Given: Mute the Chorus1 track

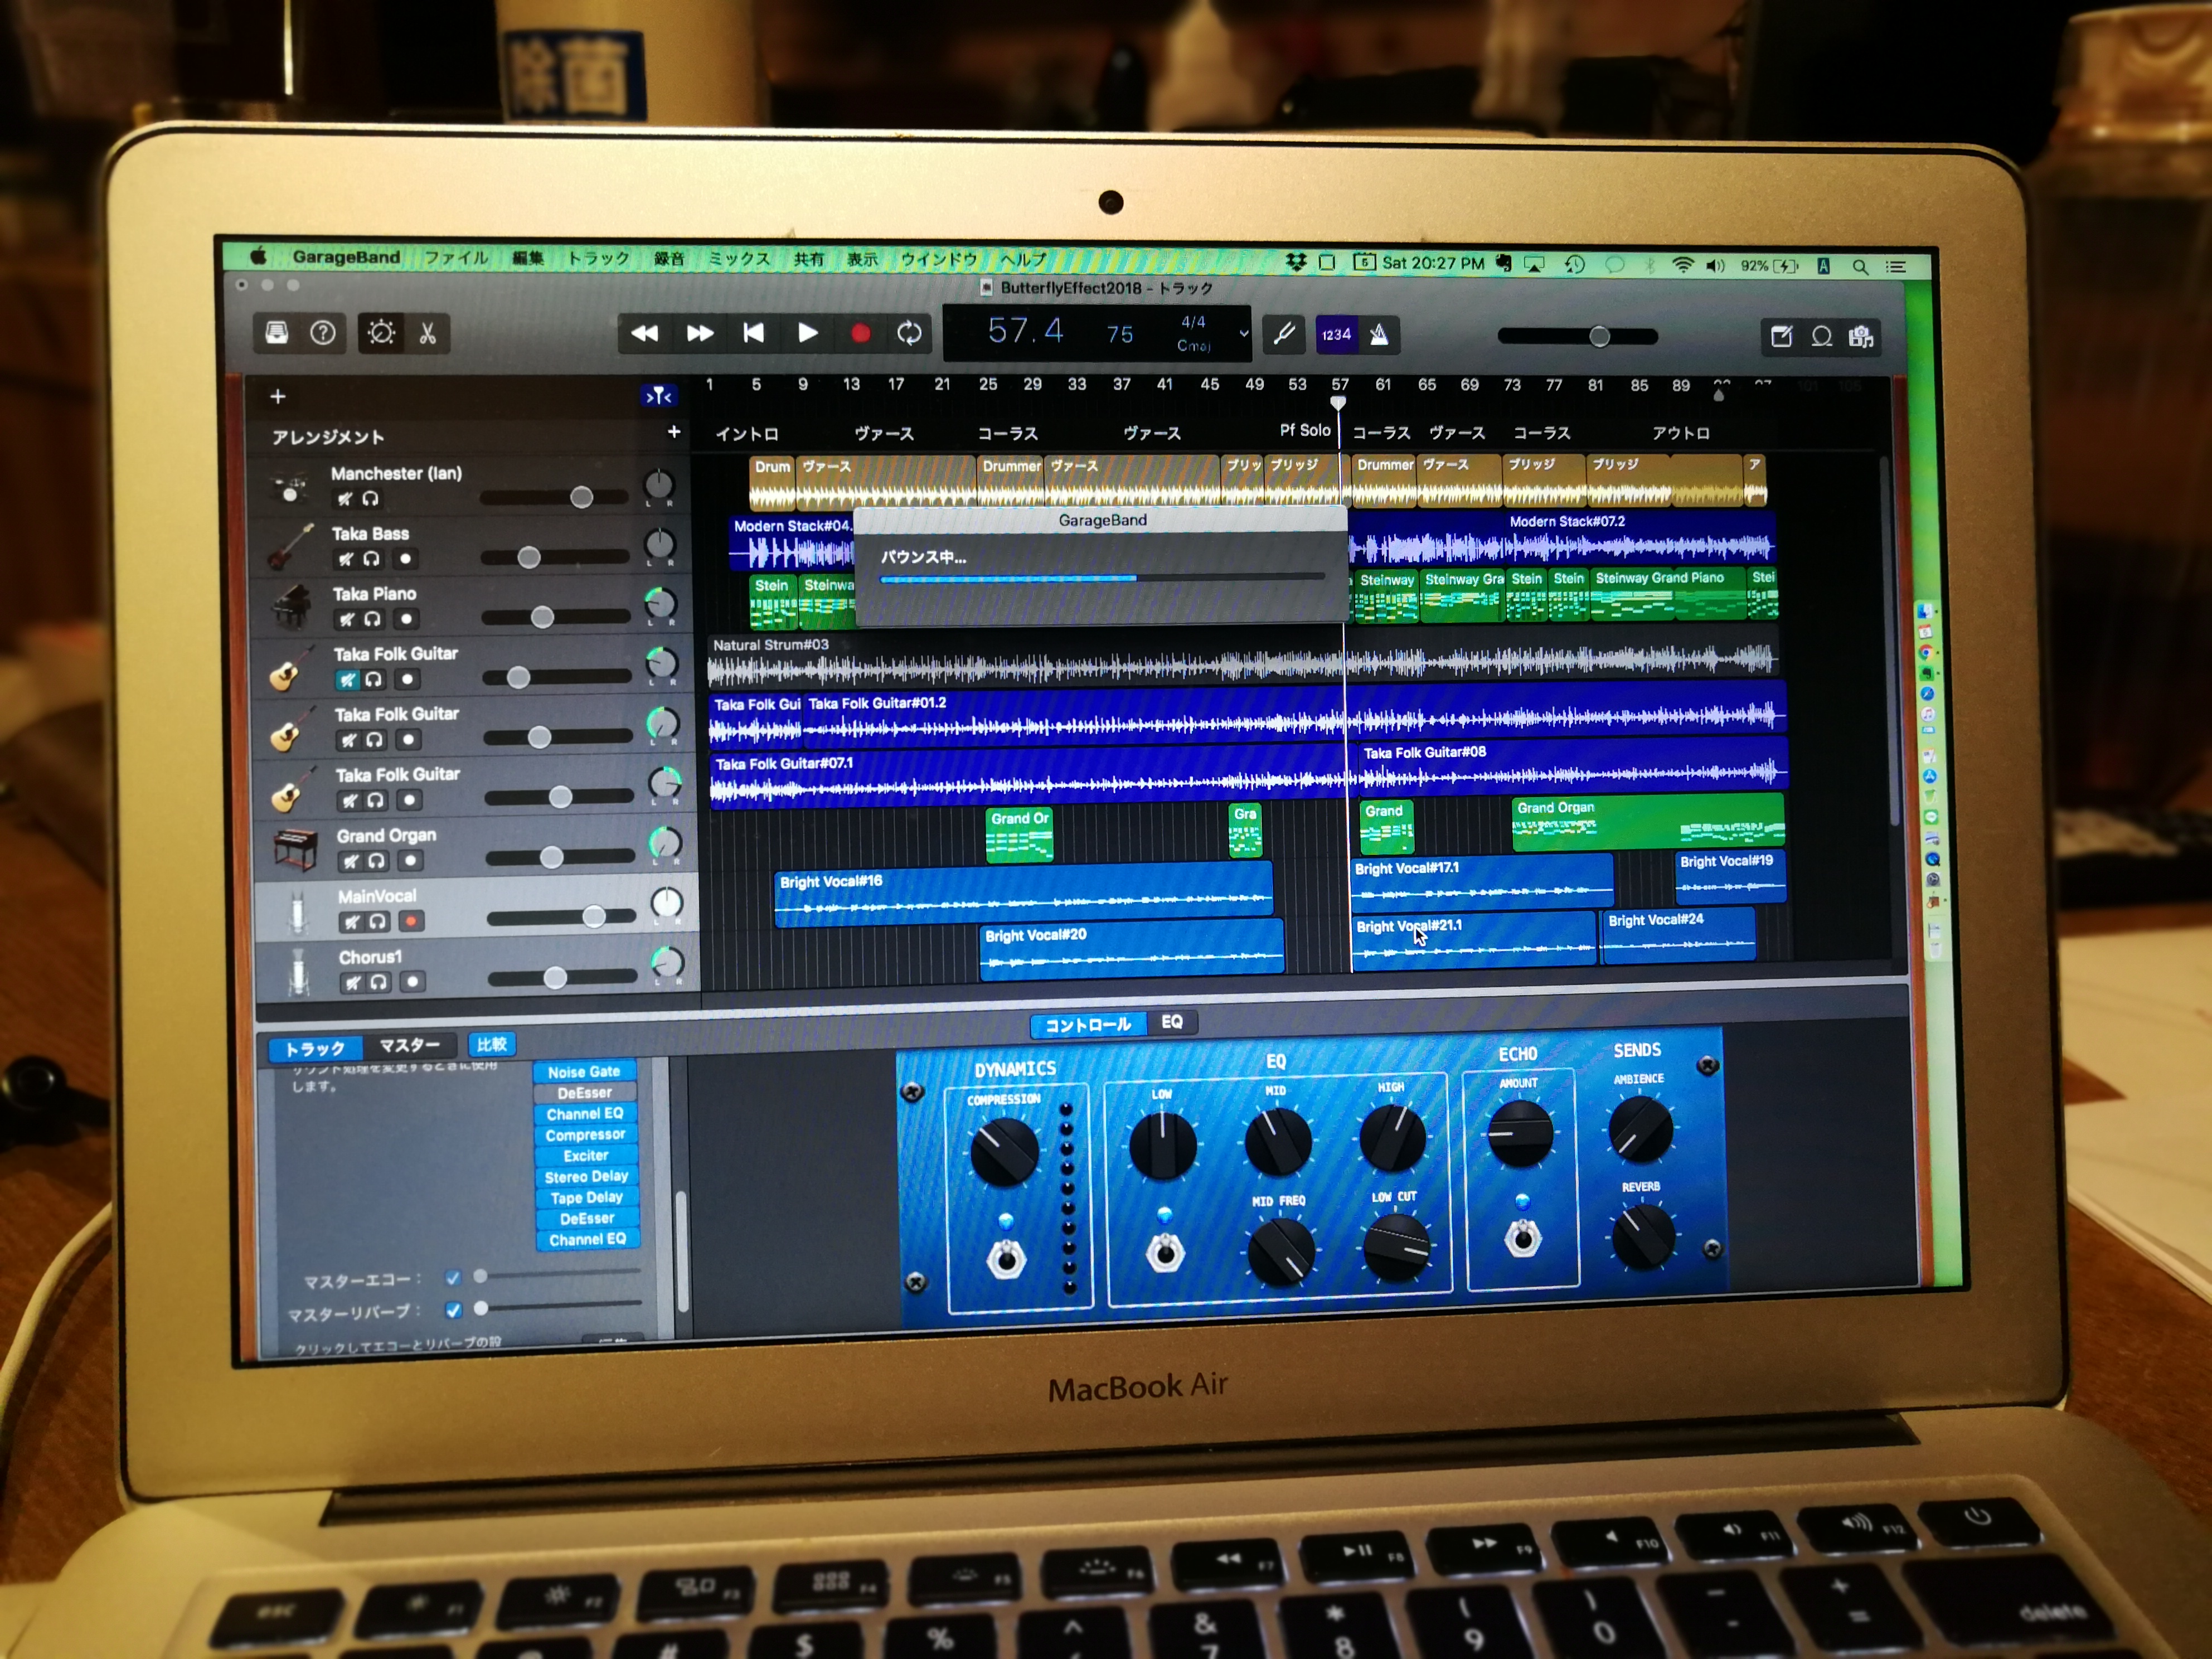Looking at the screenshot, I should (x=352, y=982).
